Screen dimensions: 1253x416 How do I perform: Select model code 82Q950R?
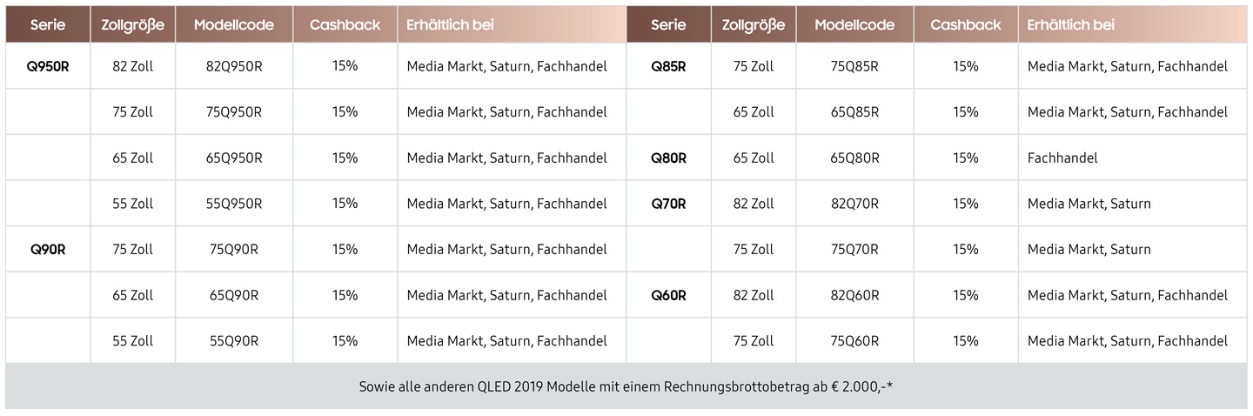234,66
